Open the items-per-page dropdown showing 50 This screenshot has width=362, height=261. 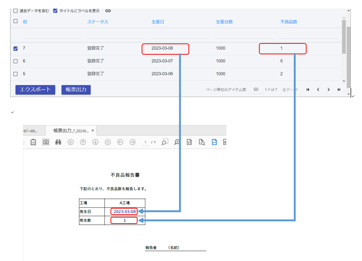(256, 90)
